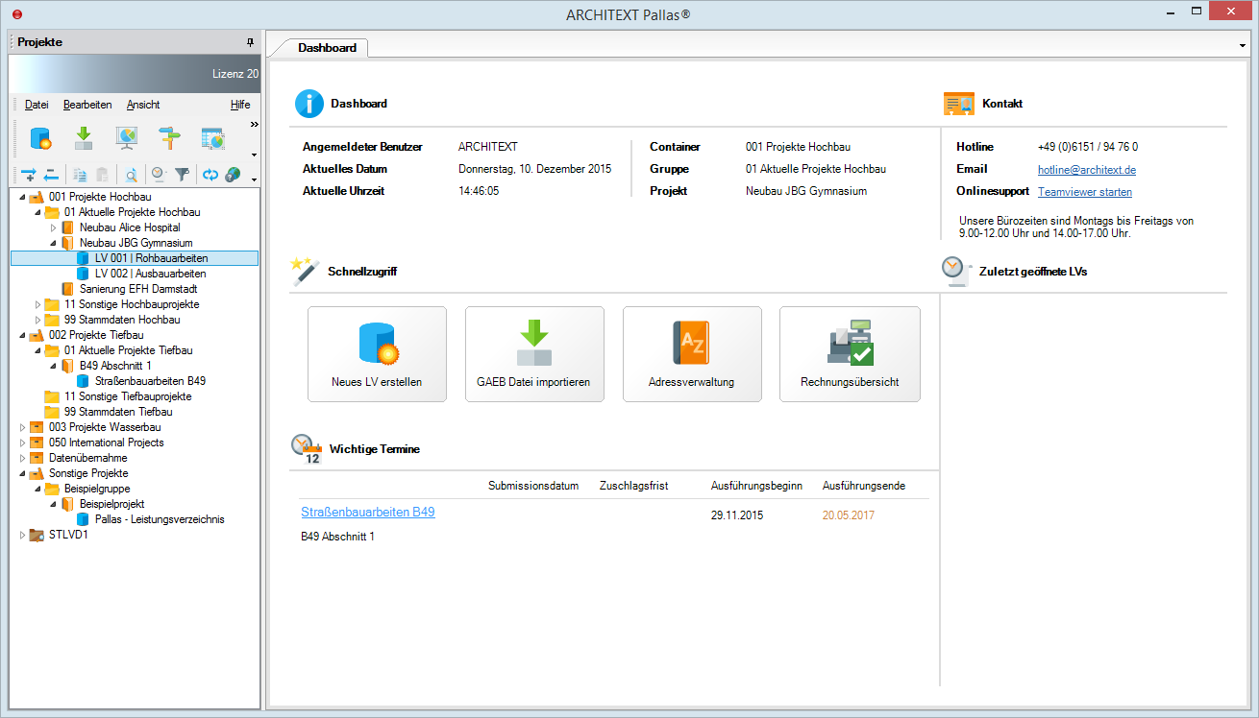1259x718 pixels.
Task: Collapse the B49 Abschnitt 1 node
Action: coord(53,366)
